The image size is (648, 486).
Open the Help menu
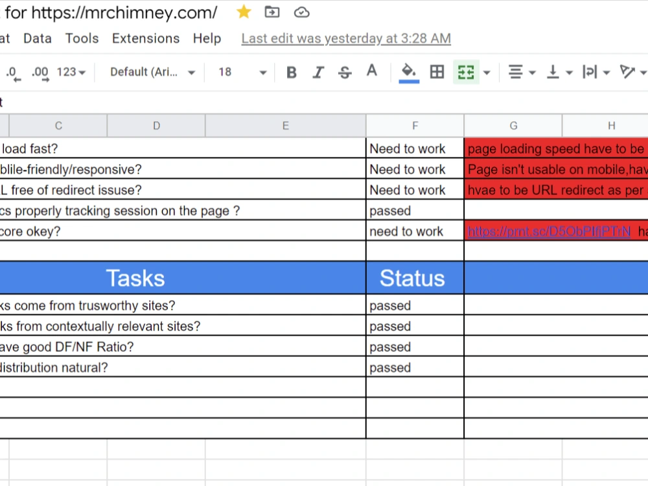[207, 38]
